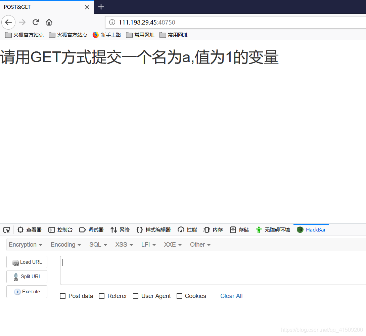Open the first 常用网址 bookmark folder
Screen dimensions: 366x336
click(x=140, y=35)
